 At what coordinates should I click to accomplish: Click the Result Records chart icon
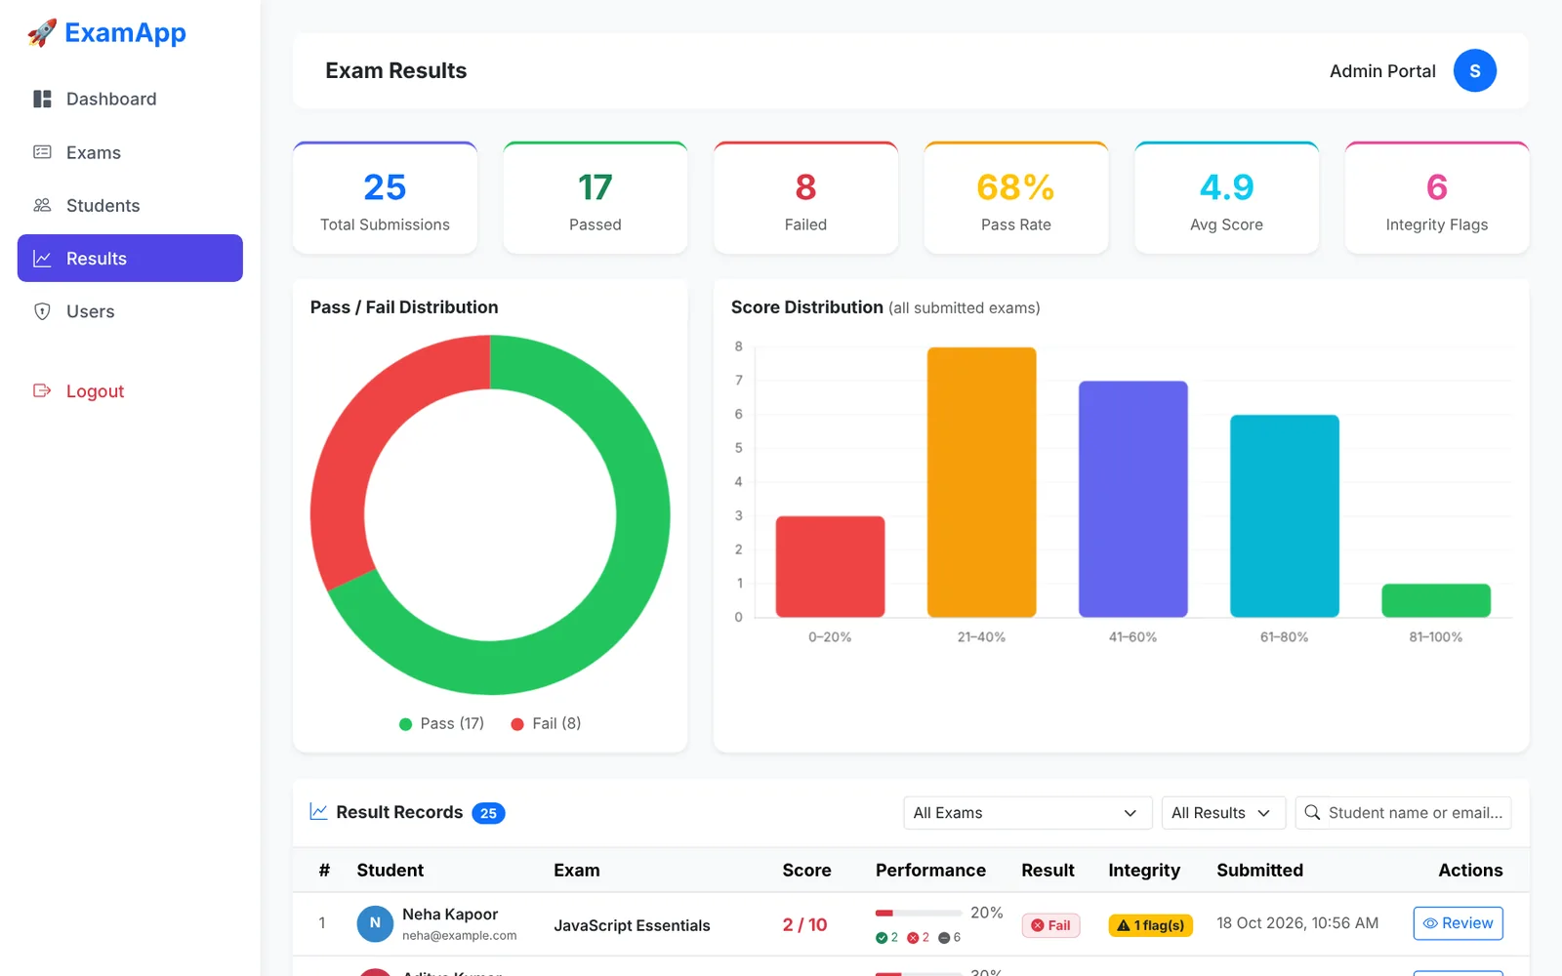pyautogui.click(x=318, y=811)
